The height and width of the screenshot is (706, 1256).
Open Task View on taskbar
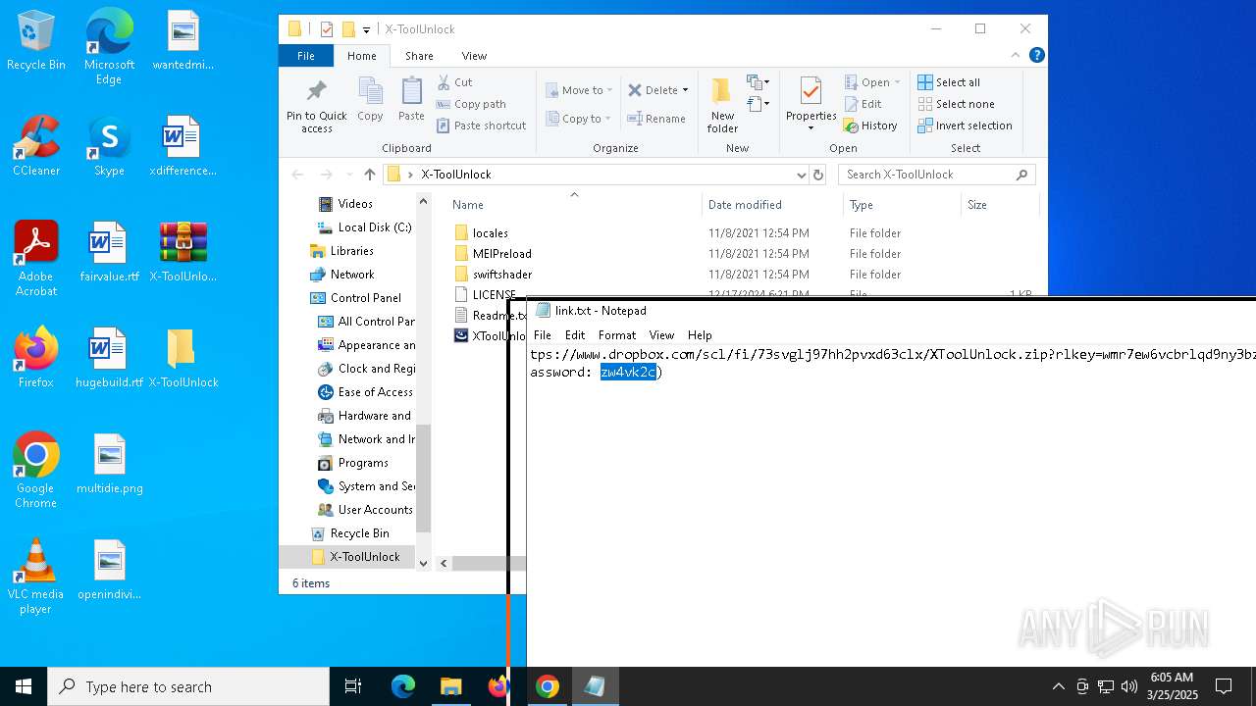tap(353, 686)
